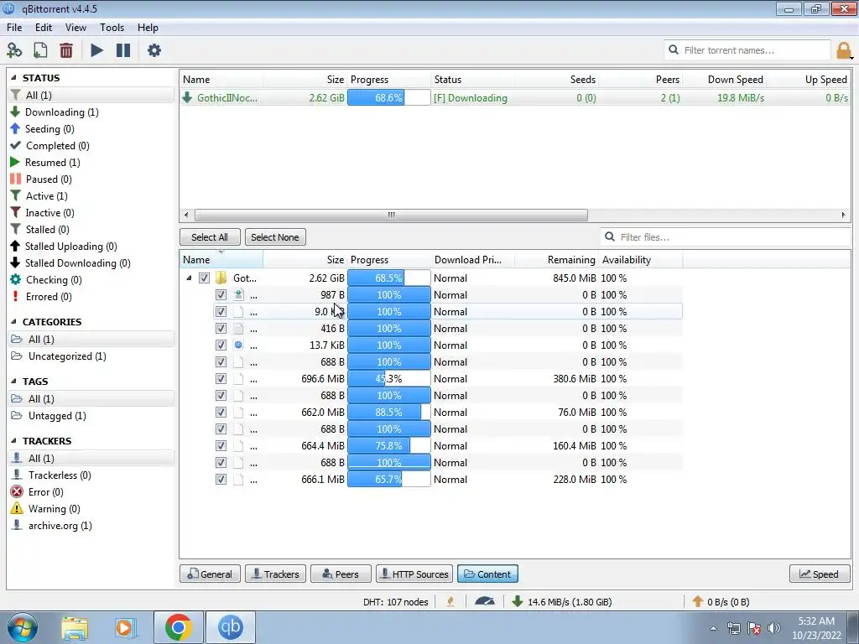Switch to the Peers tab

(x=341, y=574)
